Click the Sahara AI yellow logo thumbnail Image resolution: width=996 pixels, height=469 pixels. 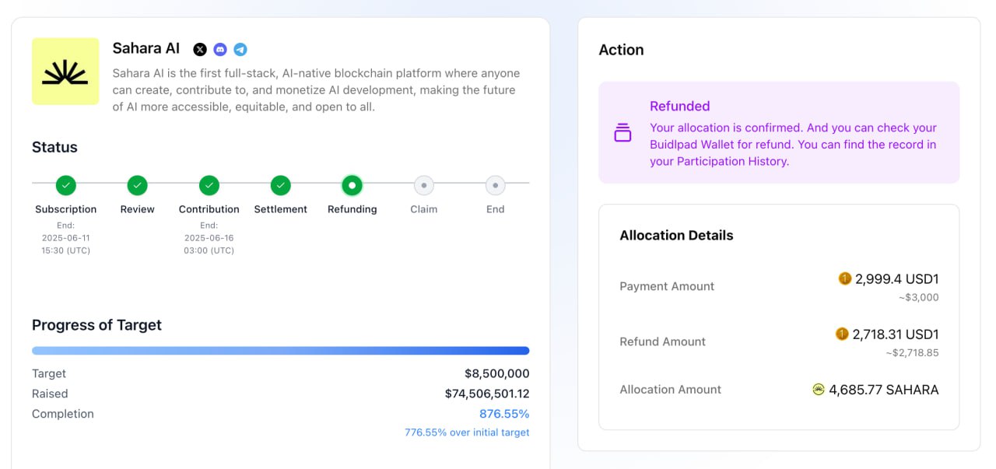(65, 71)
